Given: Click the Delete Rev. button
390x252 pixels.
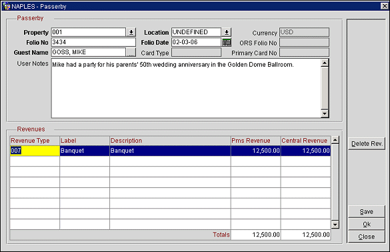Looking at the screenshot, I should tap(367, 144).
